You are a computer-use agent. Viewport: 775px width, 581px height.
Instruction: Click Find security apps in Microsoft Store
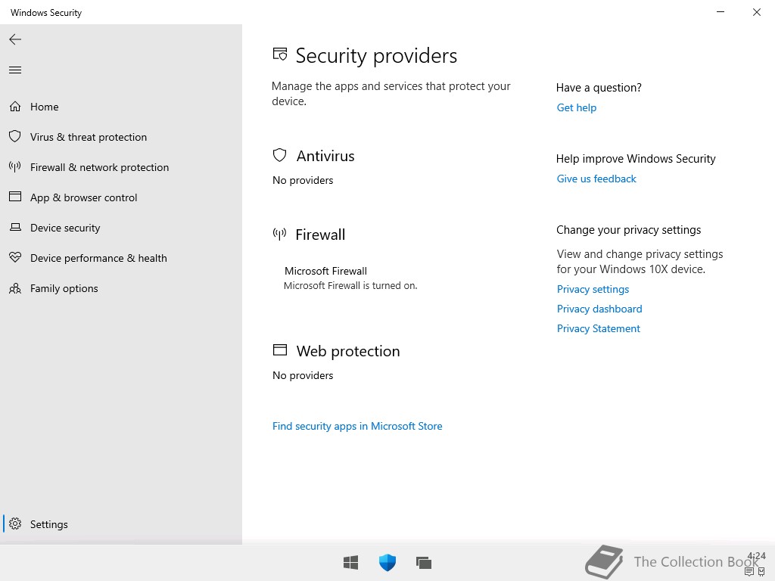click(357, 426)
